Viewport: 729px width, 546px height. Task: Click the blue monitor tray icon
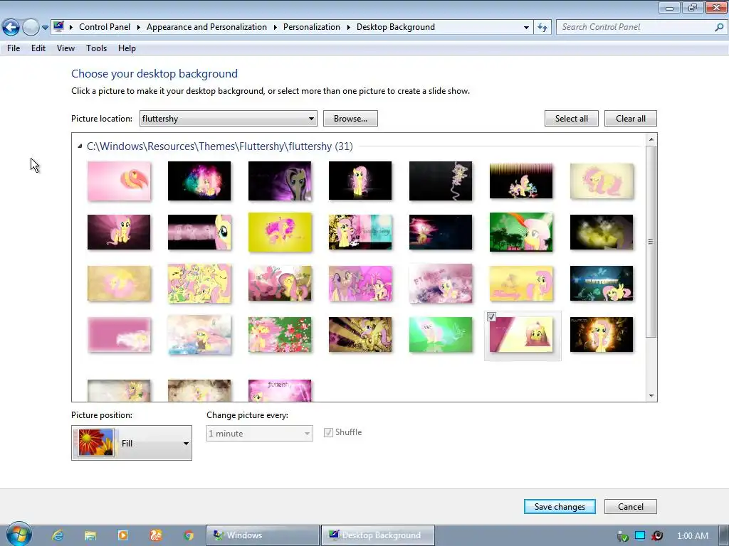(640, 536)
